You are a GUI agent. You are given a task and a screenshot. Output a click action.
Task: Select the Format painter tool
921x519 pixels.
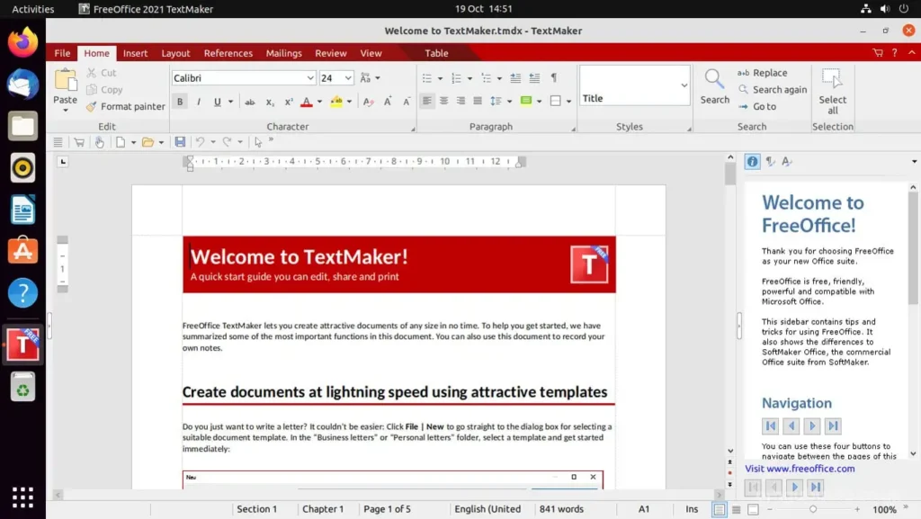[x=125, y=106]
